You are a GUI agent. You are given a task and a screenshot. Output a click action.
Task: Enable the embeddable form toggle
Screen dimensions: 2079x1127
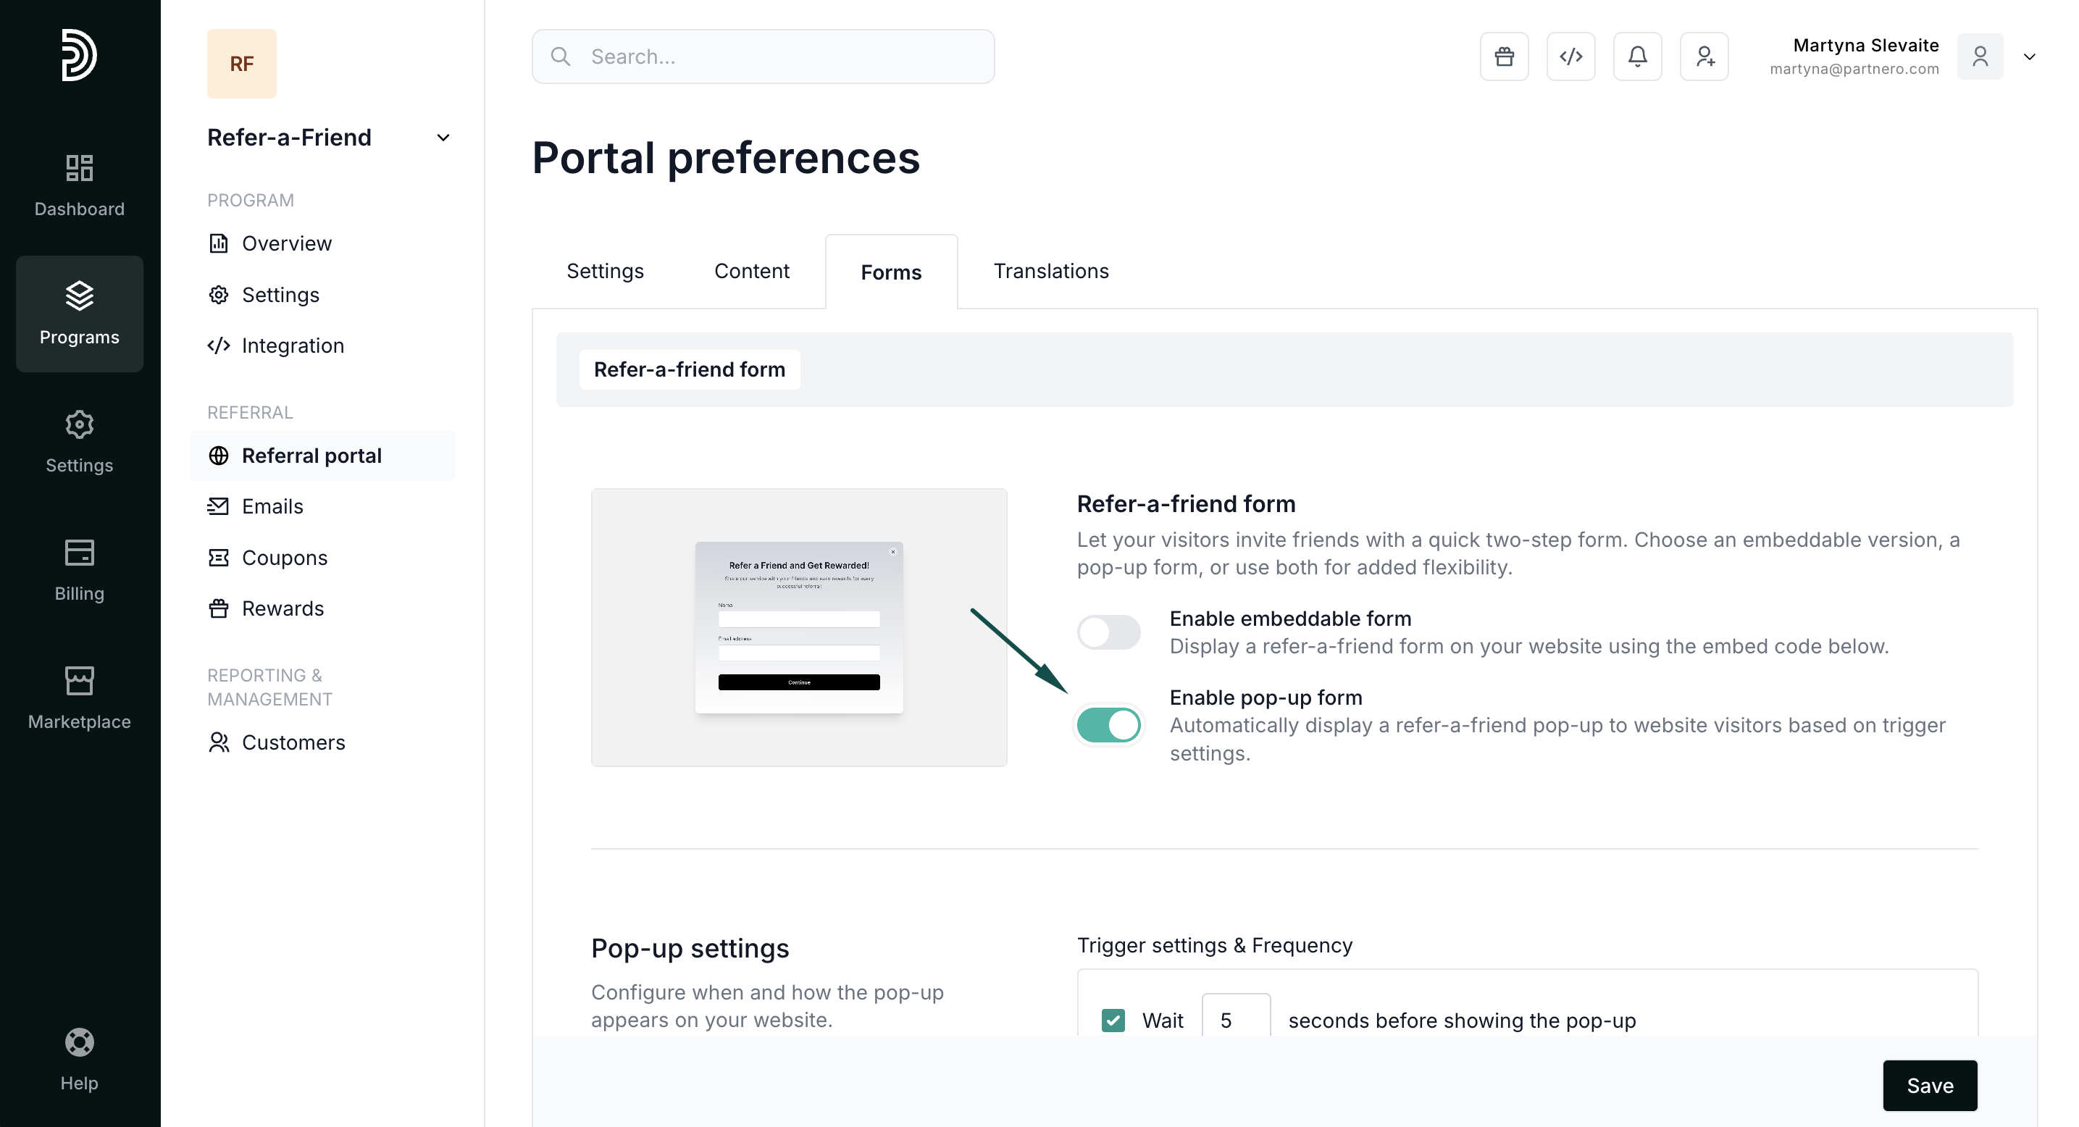[x=1108, y=632]
